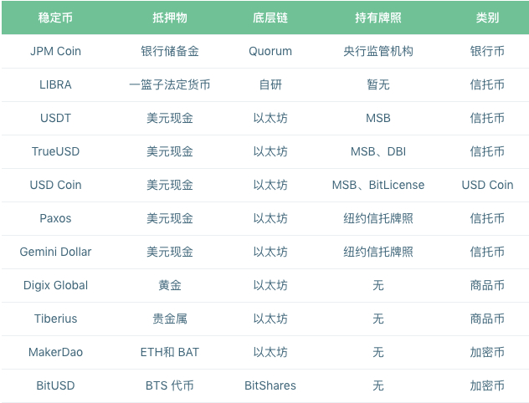Image resolution: width=529 pixels, height=403 pixels.
Task: Click the 底层链 column header
Action: pos(270,18)
